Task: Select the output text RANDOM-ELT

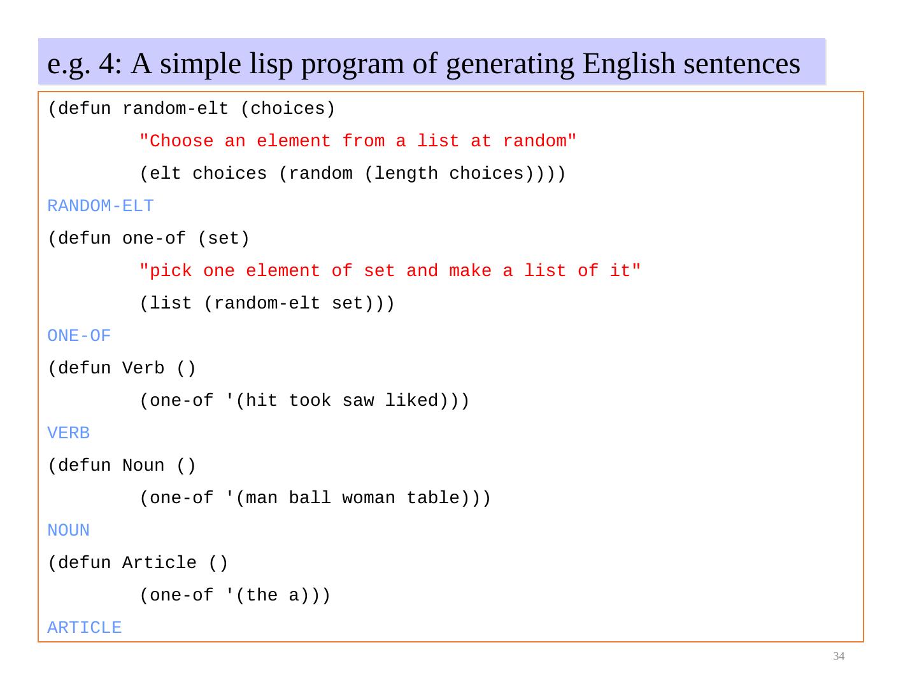Action: pyautogui.click(x=101, y=206)
